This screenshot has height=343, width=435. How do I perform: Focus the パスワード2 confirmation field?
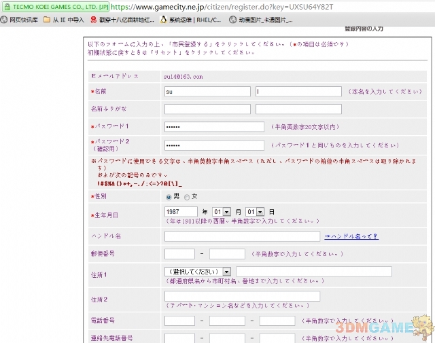pos(214,145)
